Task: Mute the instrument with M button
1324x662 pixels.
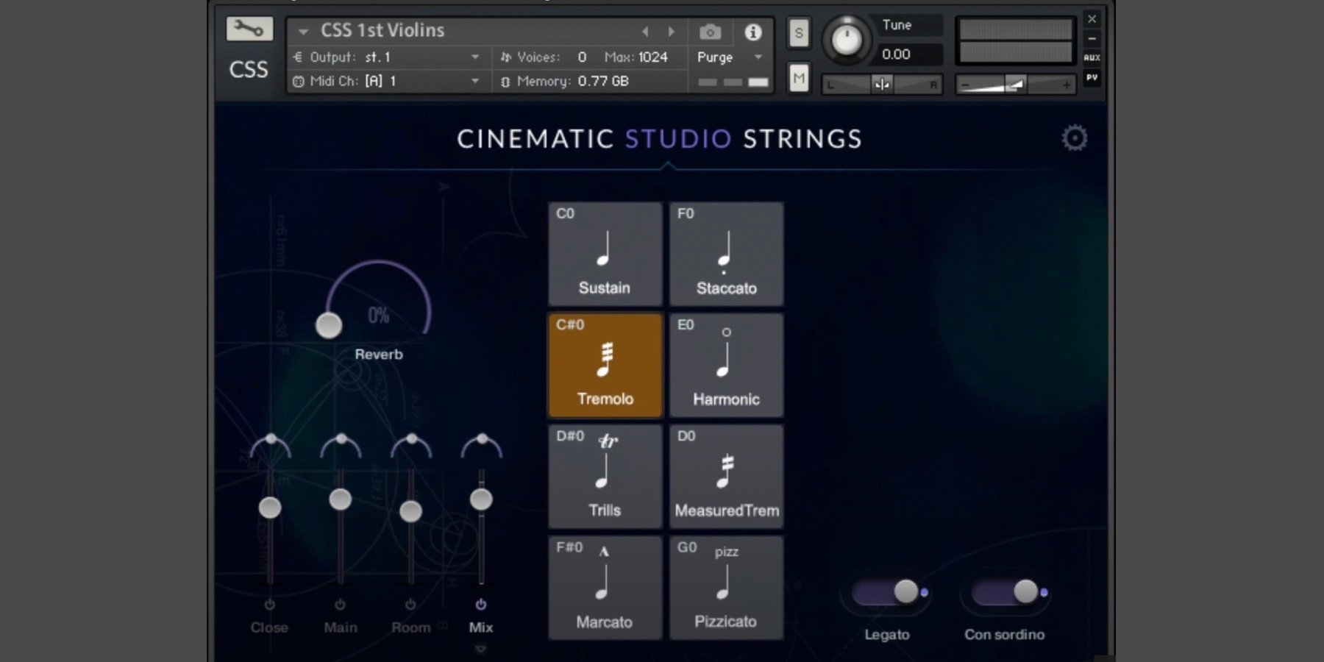Action: point(799,78)
